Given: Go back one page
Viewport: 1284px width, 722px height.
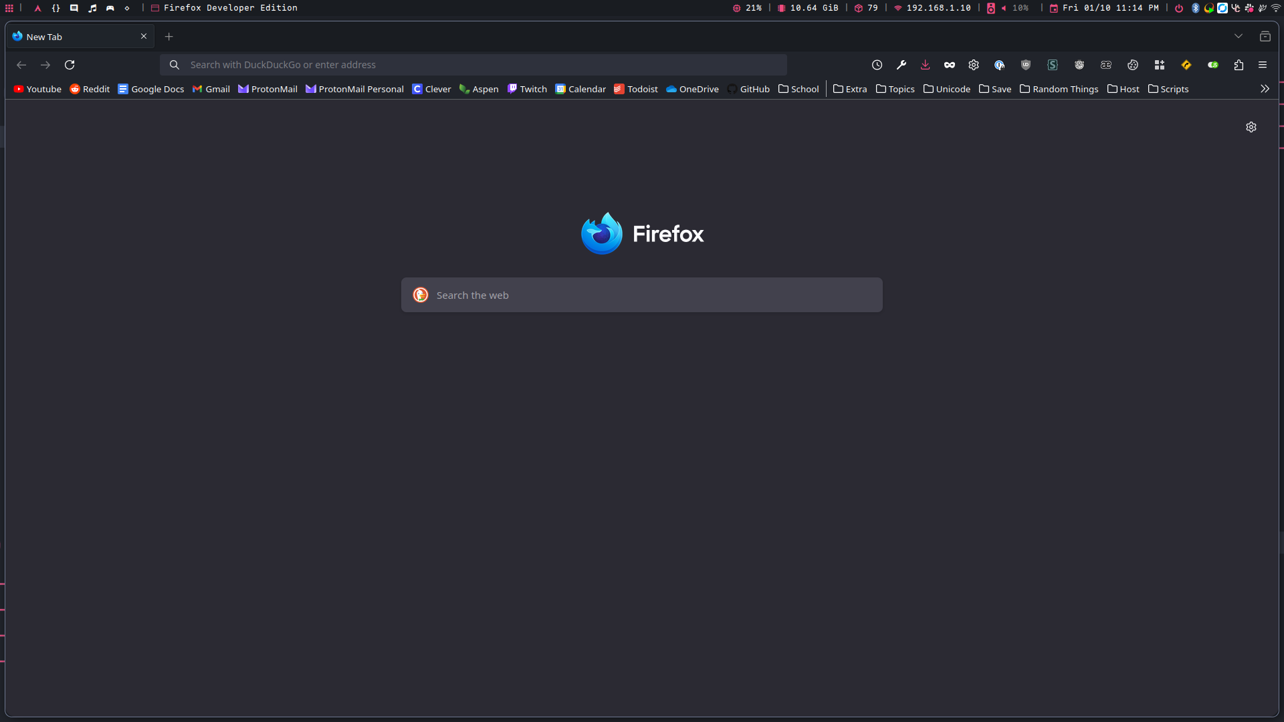Looking at the screenshot, I should click(21, 65).
